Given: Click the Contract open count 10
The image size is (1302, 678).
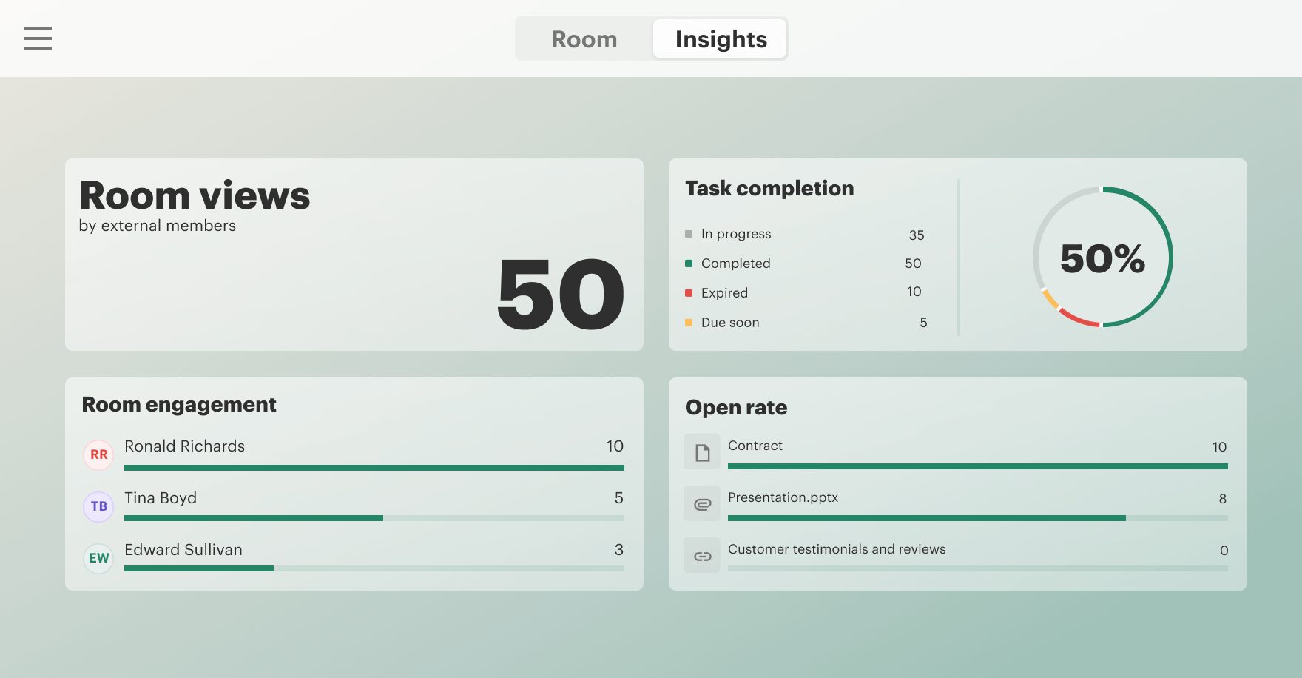Looking at the screenshot, I should point(1219,447).
